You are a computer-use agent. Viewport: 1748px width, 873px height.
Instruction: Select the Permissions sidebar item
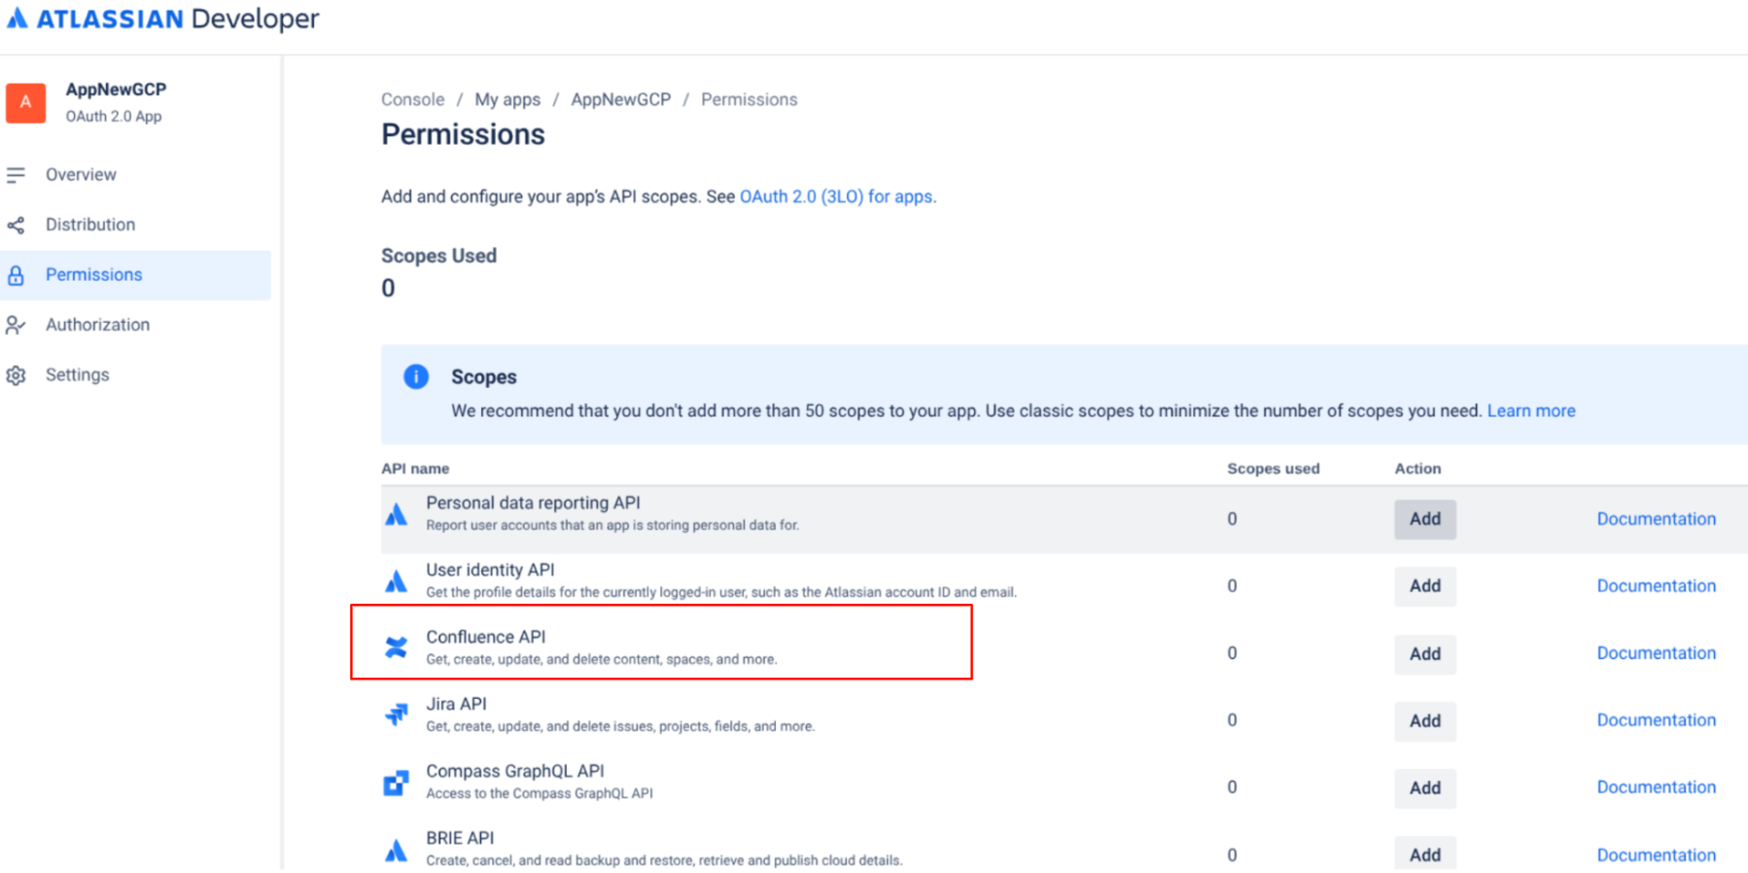[x=135, y=275]
